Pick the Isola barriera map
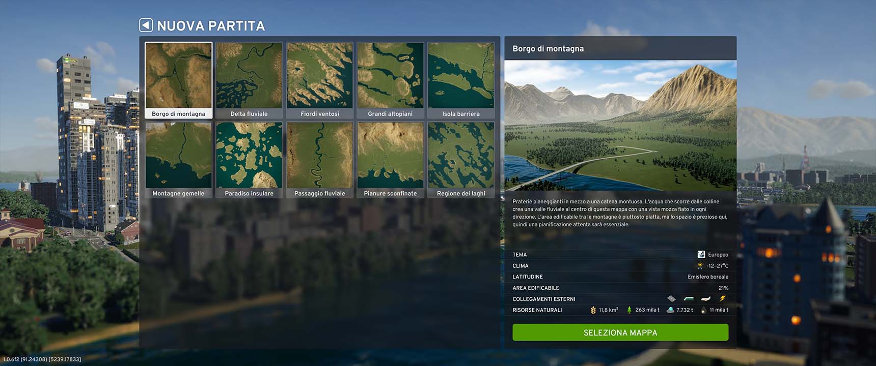 point(461,80)
